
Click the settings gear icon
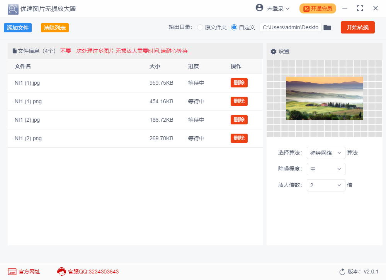(x=274, y=52)
